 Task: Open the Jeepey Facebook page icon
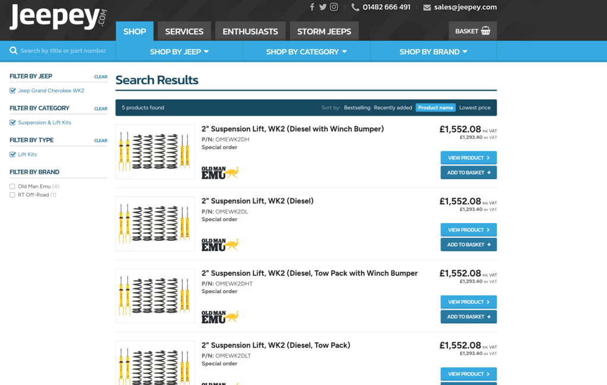pyautogui.click(x=312, y=7)
